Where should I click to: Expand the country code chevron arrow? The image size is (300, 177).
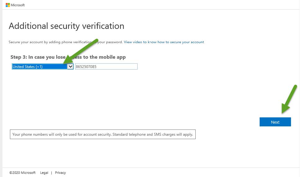[x=70, y=66]
